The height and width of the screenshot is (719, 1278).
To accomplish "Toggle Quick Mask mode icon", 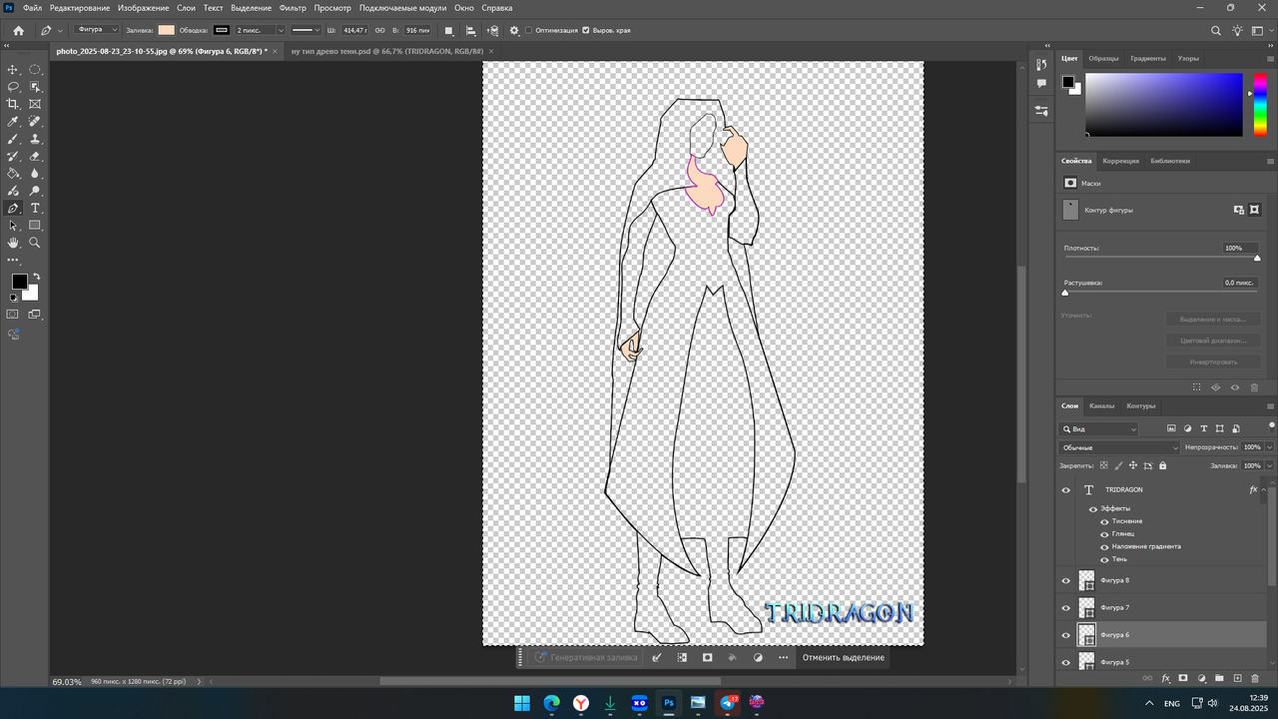I will (x=13, y=314).
